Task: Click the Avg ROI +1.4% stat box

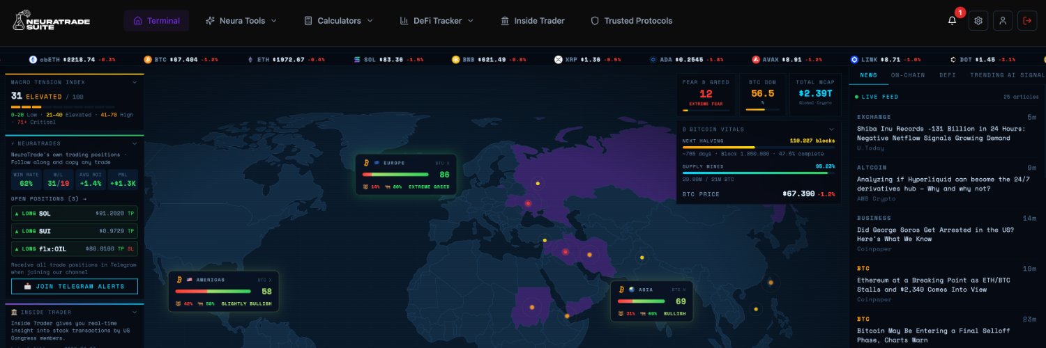Action: point(90,180)
